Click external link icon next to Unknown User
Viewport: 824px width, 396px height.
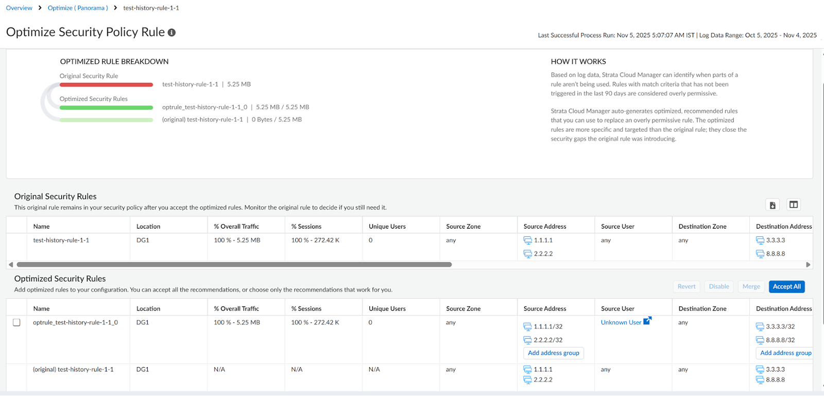pos(647,321)
